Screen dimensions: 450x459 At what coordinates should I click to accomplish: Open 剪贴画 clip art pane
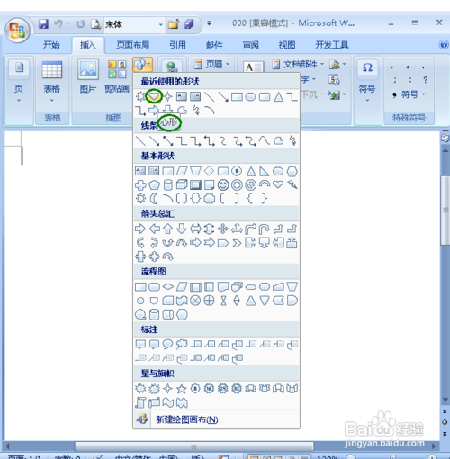tap(117, 76)
